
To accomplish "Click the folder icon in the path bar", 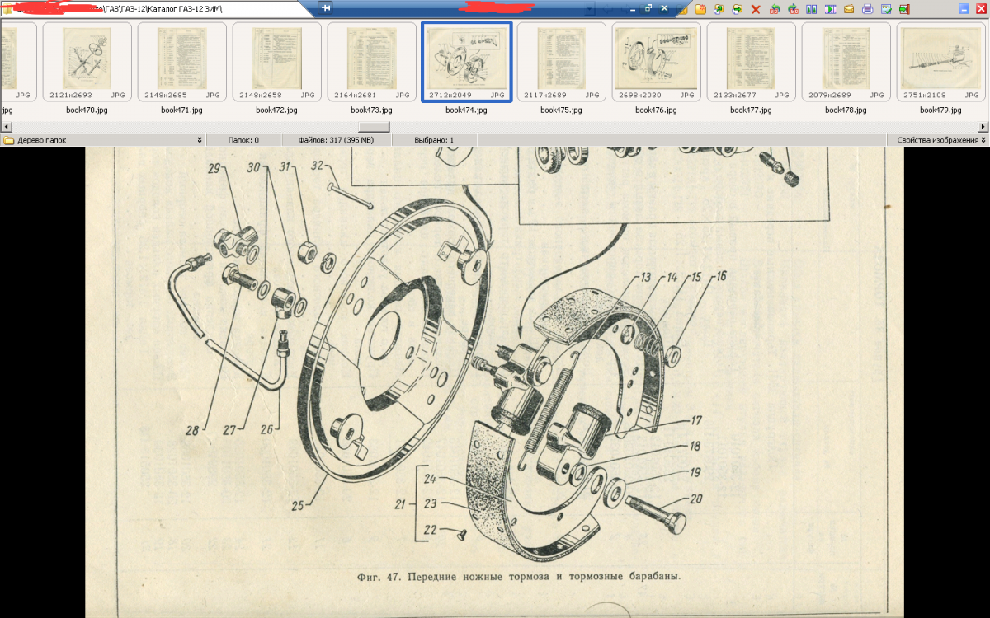I will click(x=8, y=9).
